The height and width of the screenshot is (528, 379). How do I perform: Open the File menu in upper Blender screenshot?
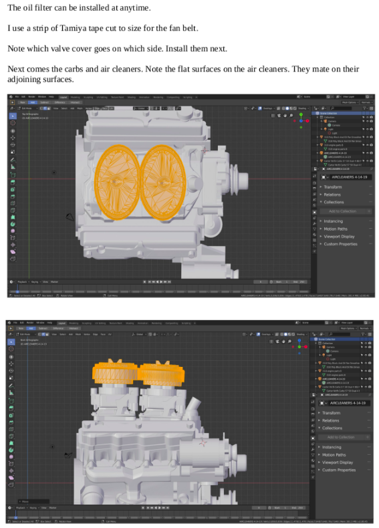tap(17, 97)
